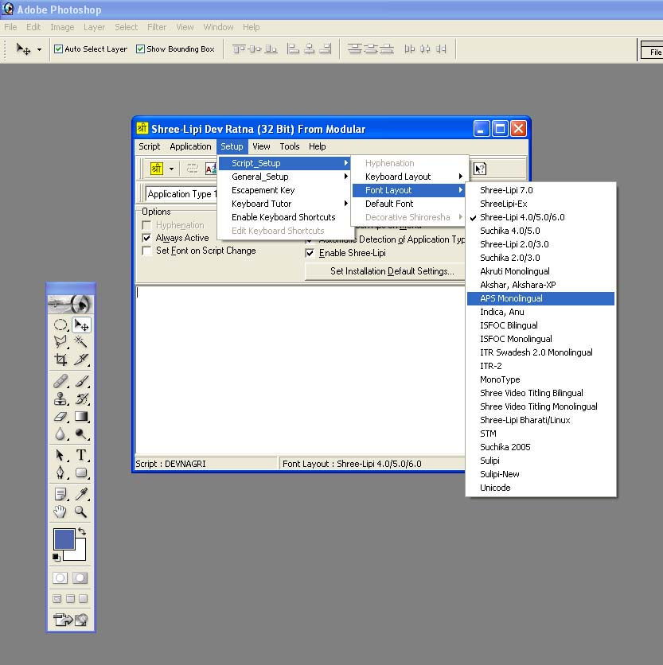
Task: Select the Type tool
Action: pos(81,455)
